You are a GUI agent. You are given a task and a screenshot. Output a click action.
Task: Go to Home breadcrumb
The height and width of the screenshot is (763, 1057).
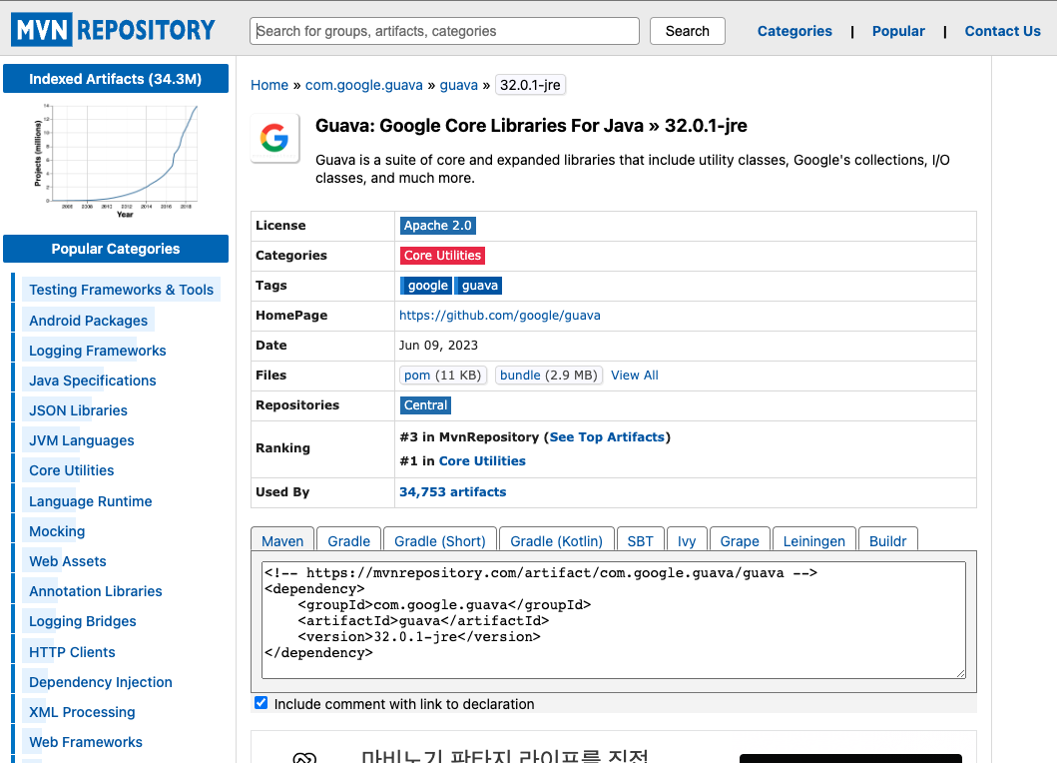click(268, 85)
